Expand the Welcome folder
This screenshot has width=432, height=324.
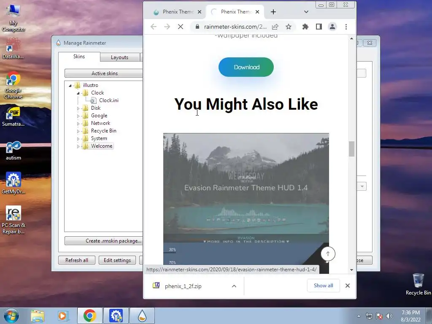[78, 146]
